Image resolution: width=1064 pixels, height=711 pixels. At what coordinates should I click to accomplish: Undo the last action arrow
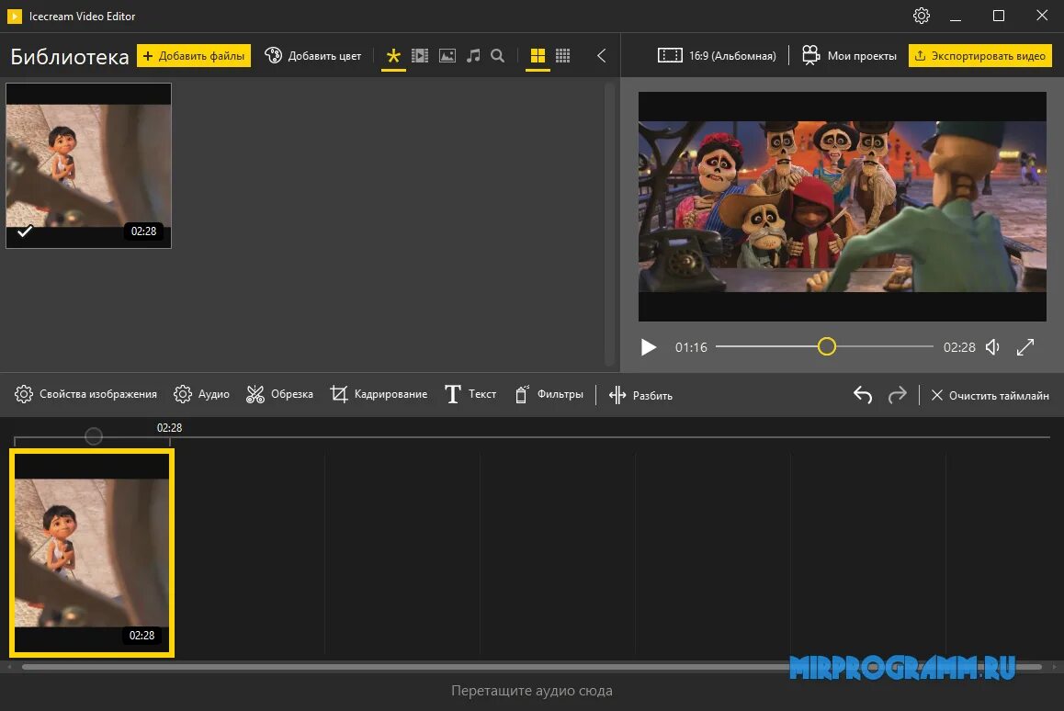click(x=863, y=395)
